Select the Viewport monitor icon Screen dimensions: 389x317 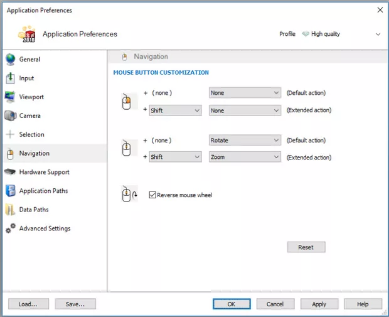click(x=10, y=97)
